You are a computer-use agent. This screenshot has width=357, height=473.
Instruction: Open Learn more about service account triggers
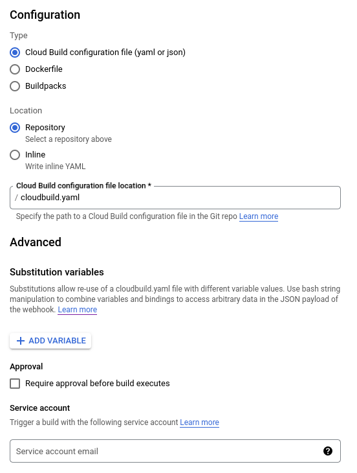tap(199, 422)
